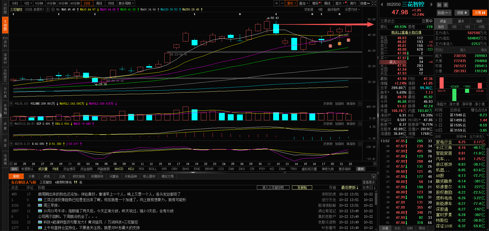Click the 画线 drawing tool button
The width and height of the screenshot is (489, 231).
click(x=327, y=3)
